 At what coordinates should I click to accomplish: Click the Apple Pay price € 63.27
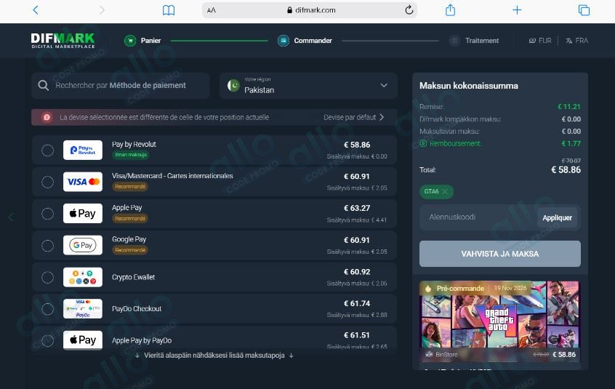pyautogui.click(x=357, y=208)
